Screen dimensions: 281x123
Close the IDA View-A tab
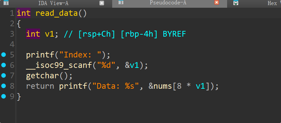[102, 3]
